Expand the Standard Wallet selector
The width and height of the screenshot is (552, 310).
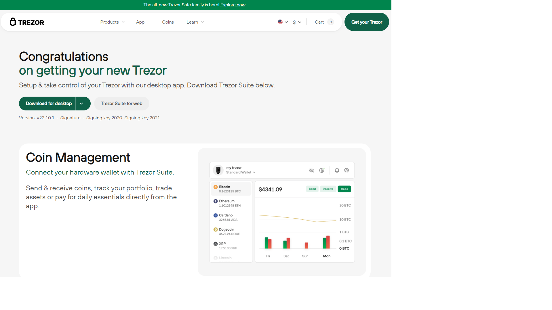(241, 172)
